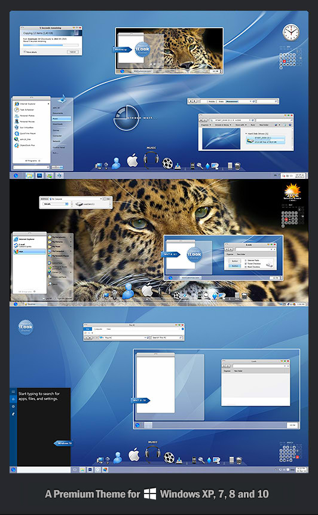Click the Apple logo in the bottom desktop dock
Image resolution: width=318 pixels, height=515 pixels.
pyautogui.click(x=134, y=455)
